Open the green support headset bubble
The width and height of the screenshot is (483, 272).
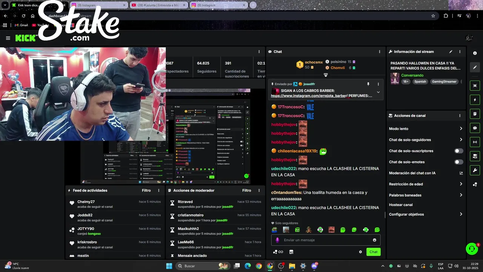coord(472,249)
